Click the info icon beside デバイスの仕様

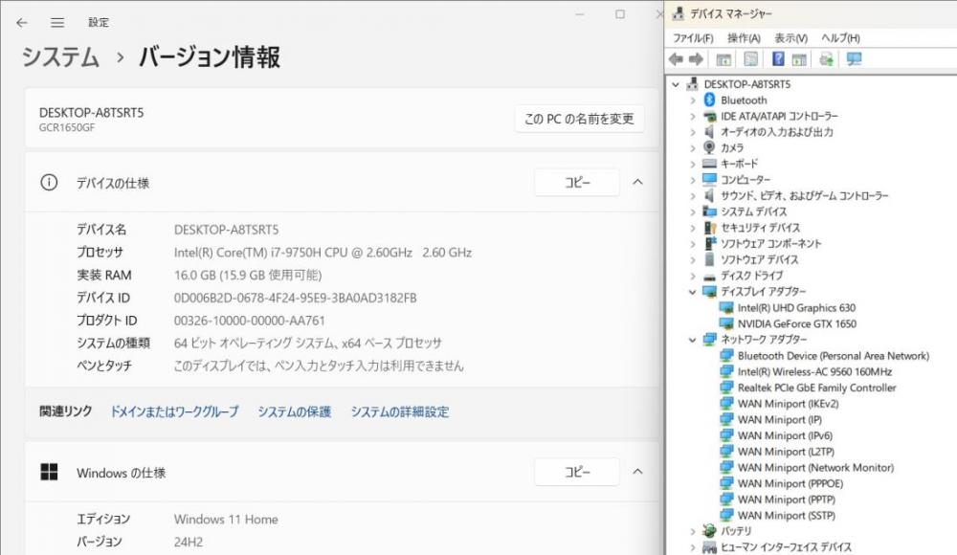click(49, 182)
